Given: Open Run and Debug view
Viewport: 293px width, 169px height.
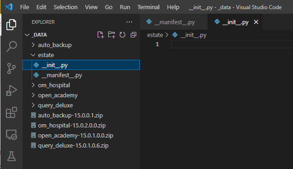Looking at the screenshot, I should (11, 90).
